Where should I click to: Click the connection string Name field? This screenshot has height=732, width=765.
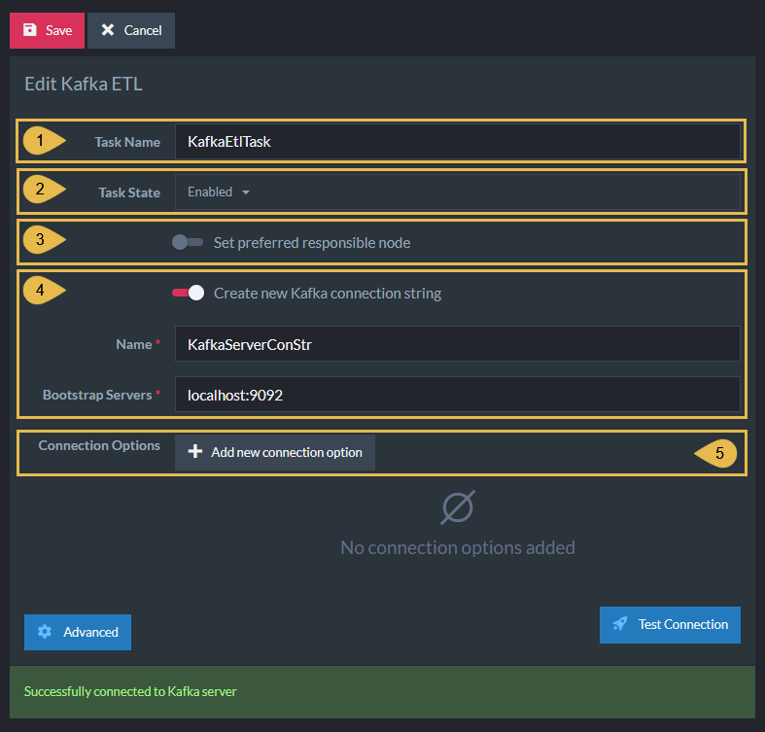point(457,344)
